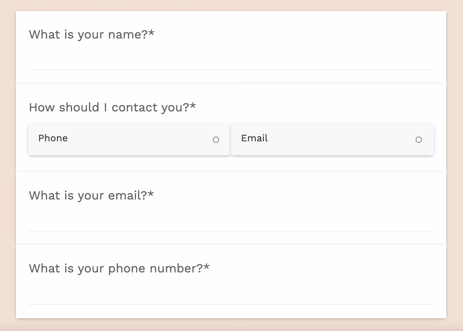Screen dimensions: 463x331
Task: Click the name text input field
Action: pos(231,60)
